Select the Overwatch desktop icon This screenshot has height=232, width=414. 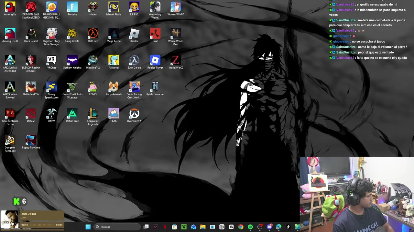(x=134, y=116)
